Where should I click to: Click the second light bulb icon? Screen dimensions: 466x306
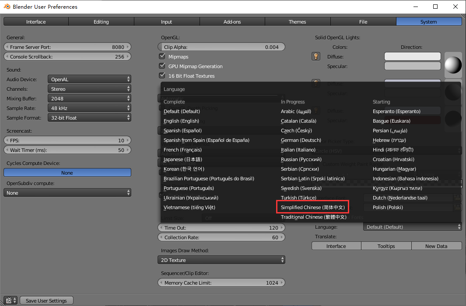316,83
